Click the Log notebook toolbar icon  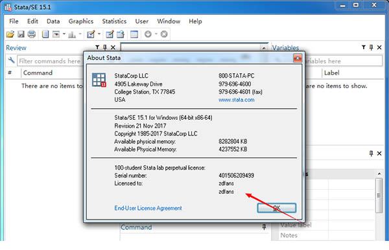[x=45, y=34]
